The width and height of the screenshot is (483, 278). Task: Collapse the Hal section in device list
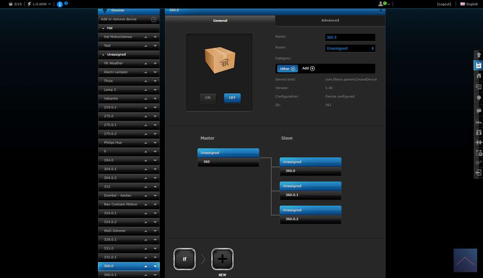pos(103,28)
